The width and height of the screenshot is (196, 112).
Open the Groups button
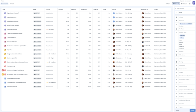pyautogui.click(x=184, y=4)
